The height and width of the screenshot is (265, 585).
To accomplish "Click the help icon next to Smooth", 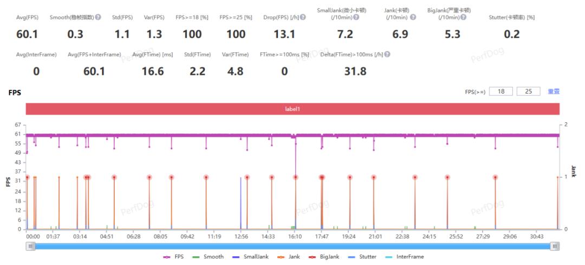I will [x=97, y=17].
